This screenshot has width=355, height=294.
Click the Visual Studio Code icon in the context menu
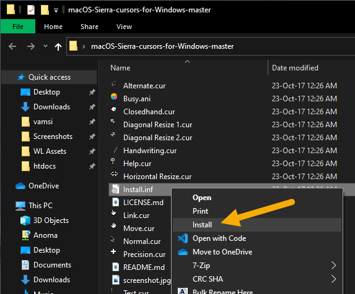click(183, 238)
